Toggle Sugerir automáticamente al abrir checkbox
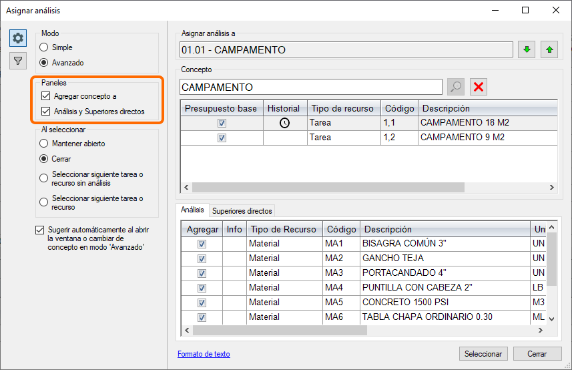The image size is (572, 370). (40, 230)
